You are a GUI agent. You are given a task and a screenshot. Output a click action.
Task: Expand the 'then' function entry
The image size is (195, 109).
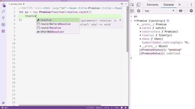tap(140, 39)
